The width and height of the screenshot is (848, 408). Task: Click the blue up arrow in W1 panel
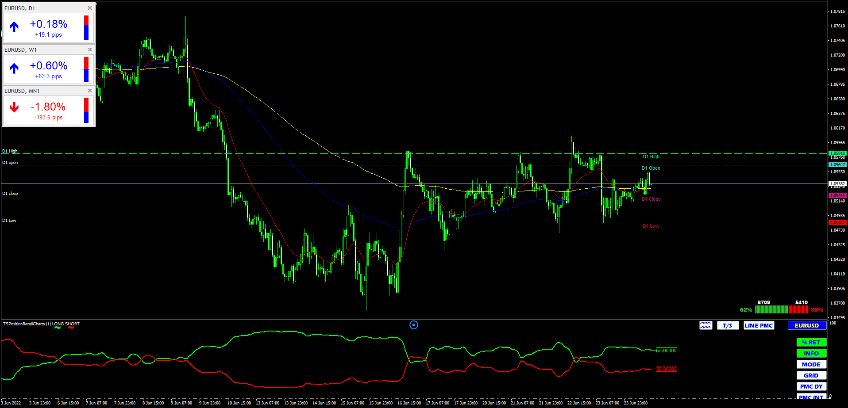(14, 69)
